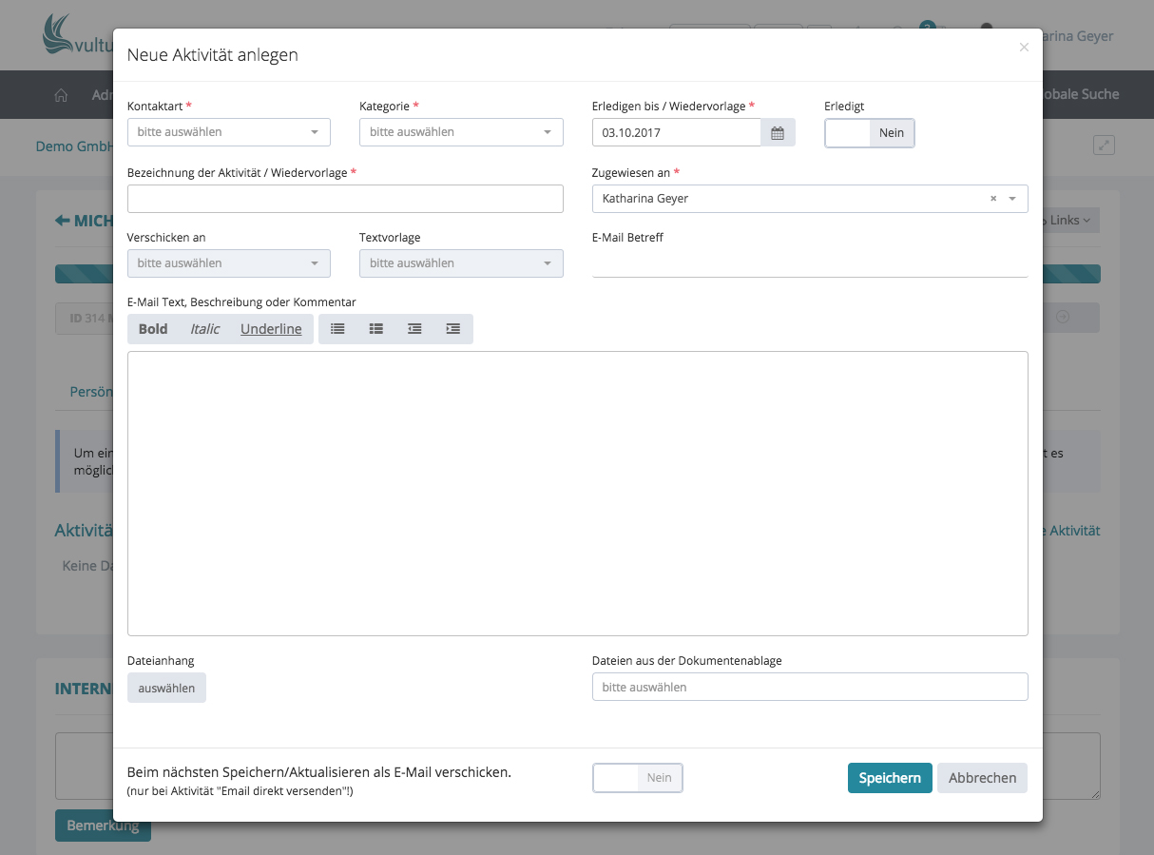
Task: Click auswählen under Dateianhang
Action: tap(166, 688)
